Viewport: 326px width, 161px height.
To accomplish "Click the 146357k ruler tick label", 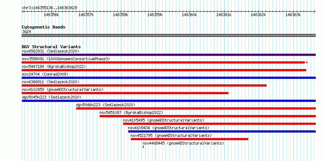I will 86,15.
